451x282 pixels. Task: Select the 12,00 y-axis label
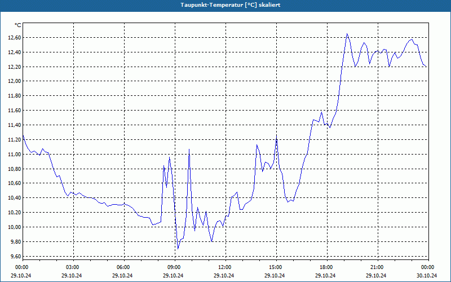(x=15, y=81)
